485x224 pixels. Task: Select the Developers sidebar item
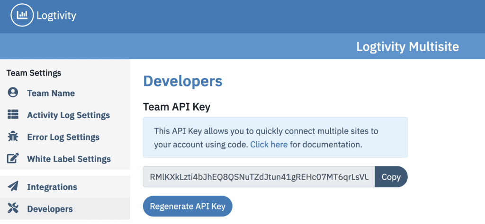pos(50,209)
